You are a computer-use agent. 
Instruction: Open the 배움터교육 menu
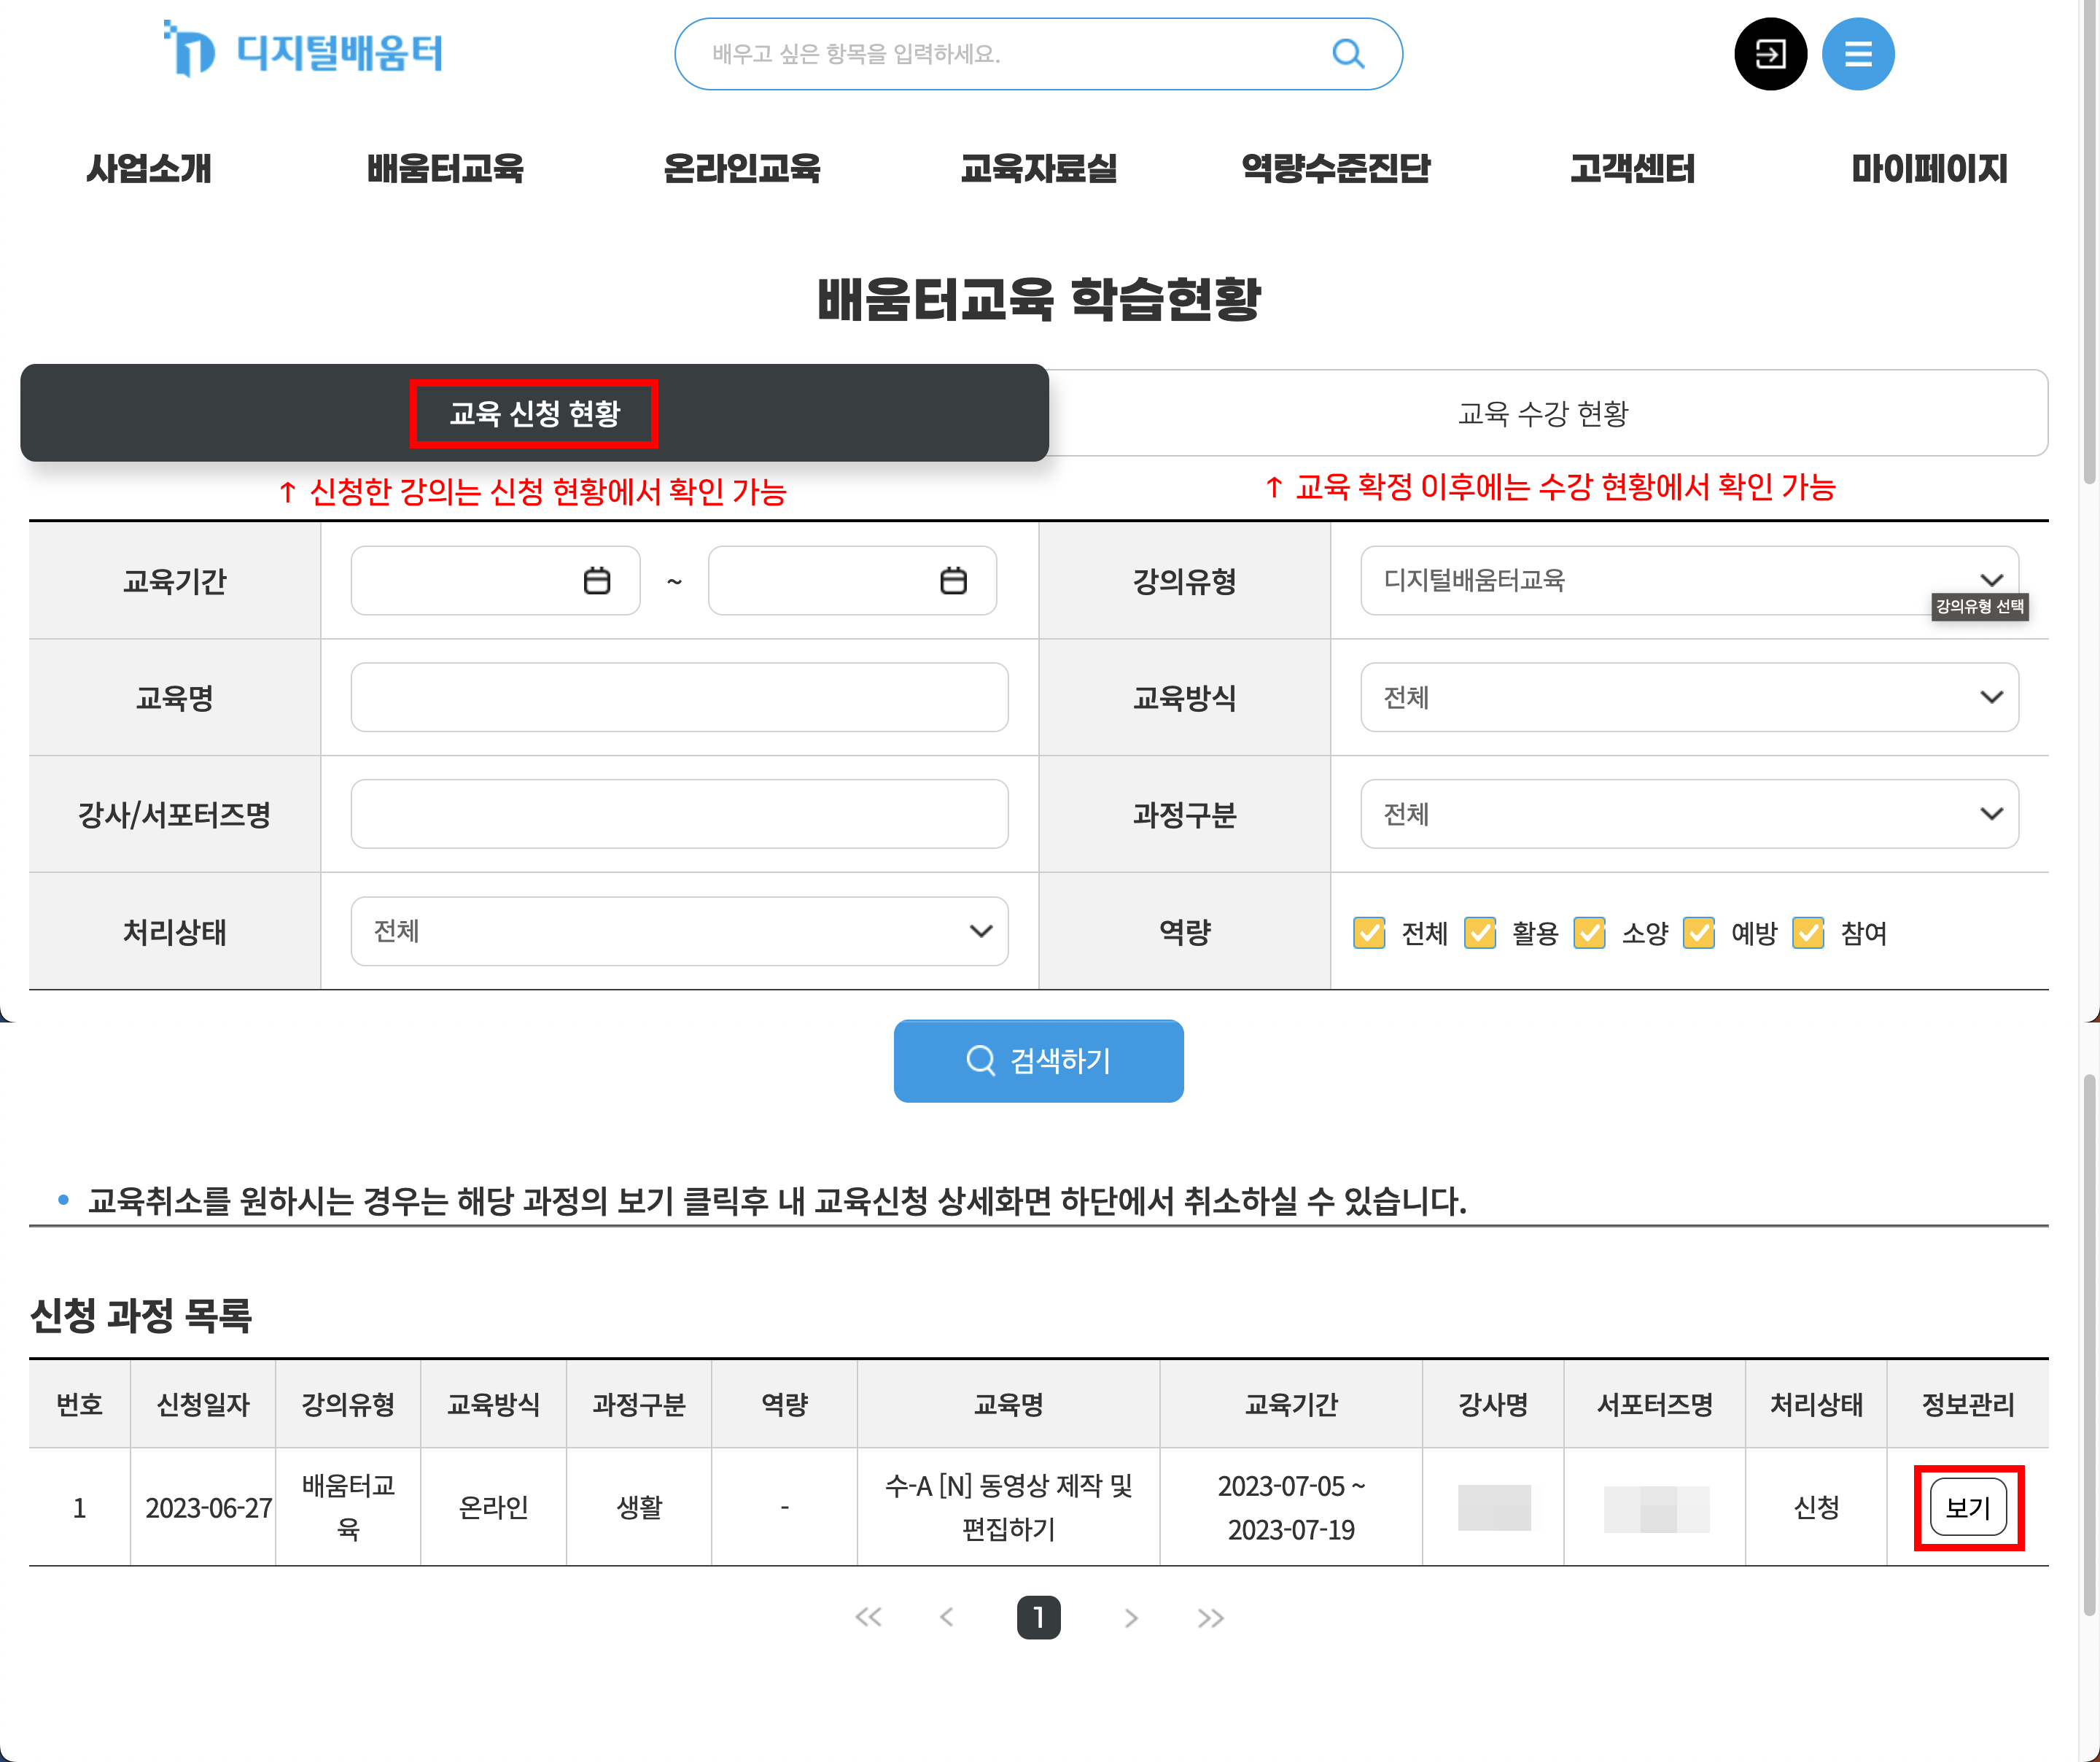pyautogui.click(x=445, y=168)
